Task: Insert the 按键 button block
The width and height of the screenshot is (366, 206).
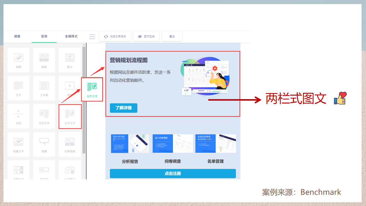Action: pyautogui.click(x=44, y=144)
